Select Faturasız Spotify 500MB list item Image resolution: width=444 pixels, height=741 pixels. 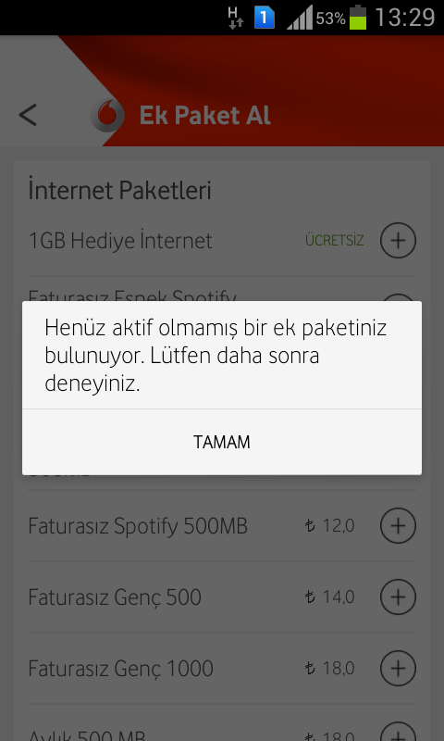pos(222,526)
